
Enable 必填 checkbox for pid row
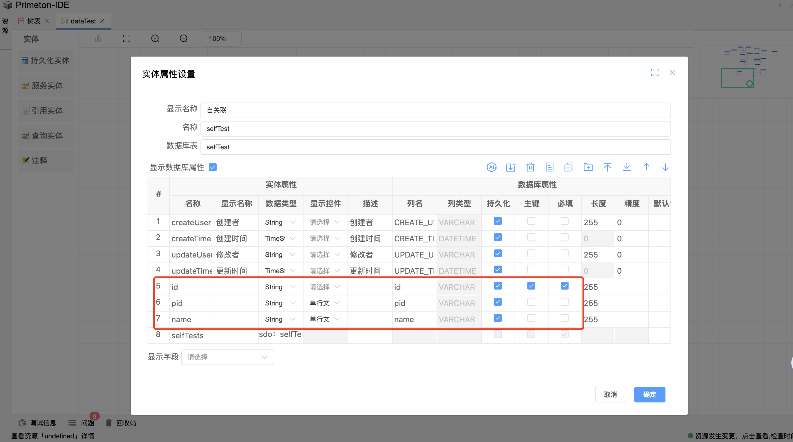click(x=564, y=302)
